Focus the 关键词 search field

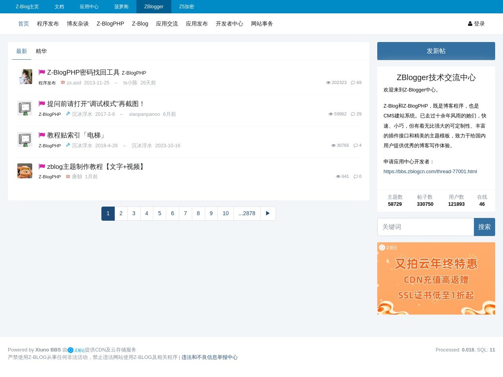[426, 227]
